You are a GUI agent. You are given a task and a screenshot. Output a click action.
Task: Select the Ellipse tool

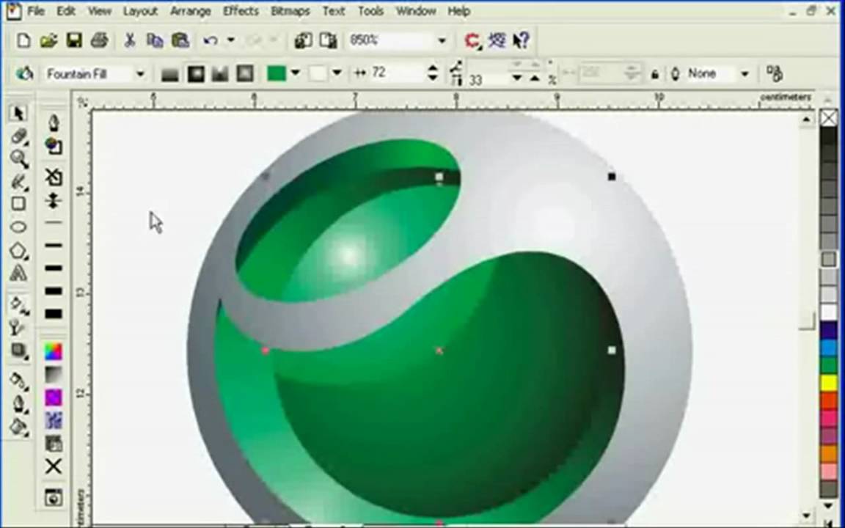point(18,227)
